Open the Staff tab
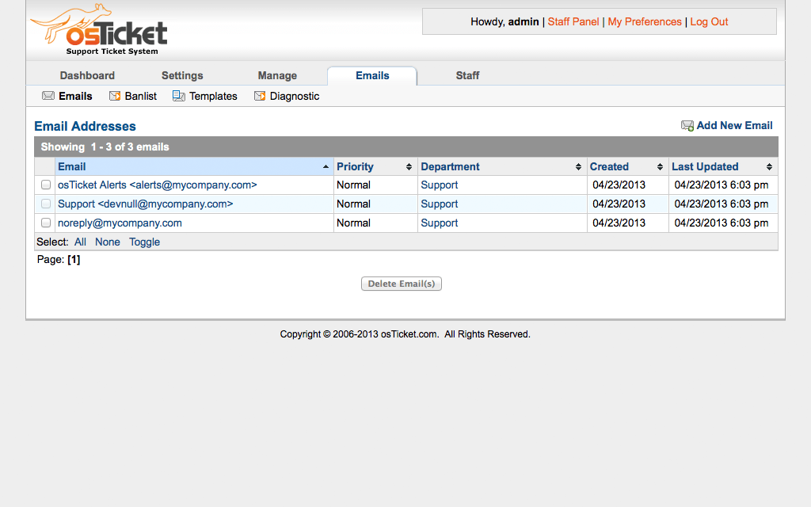811x507 pixels. tap(467, 75)
